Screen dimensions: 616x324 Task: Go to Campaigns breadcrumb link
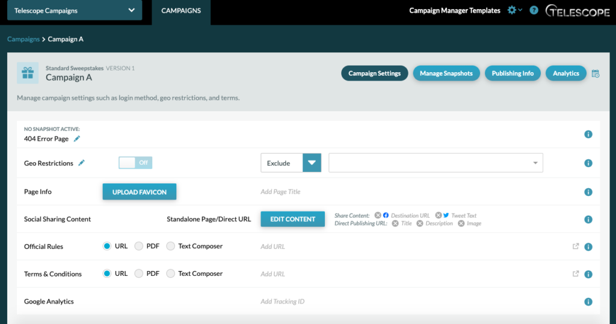[x=23, y=39]
